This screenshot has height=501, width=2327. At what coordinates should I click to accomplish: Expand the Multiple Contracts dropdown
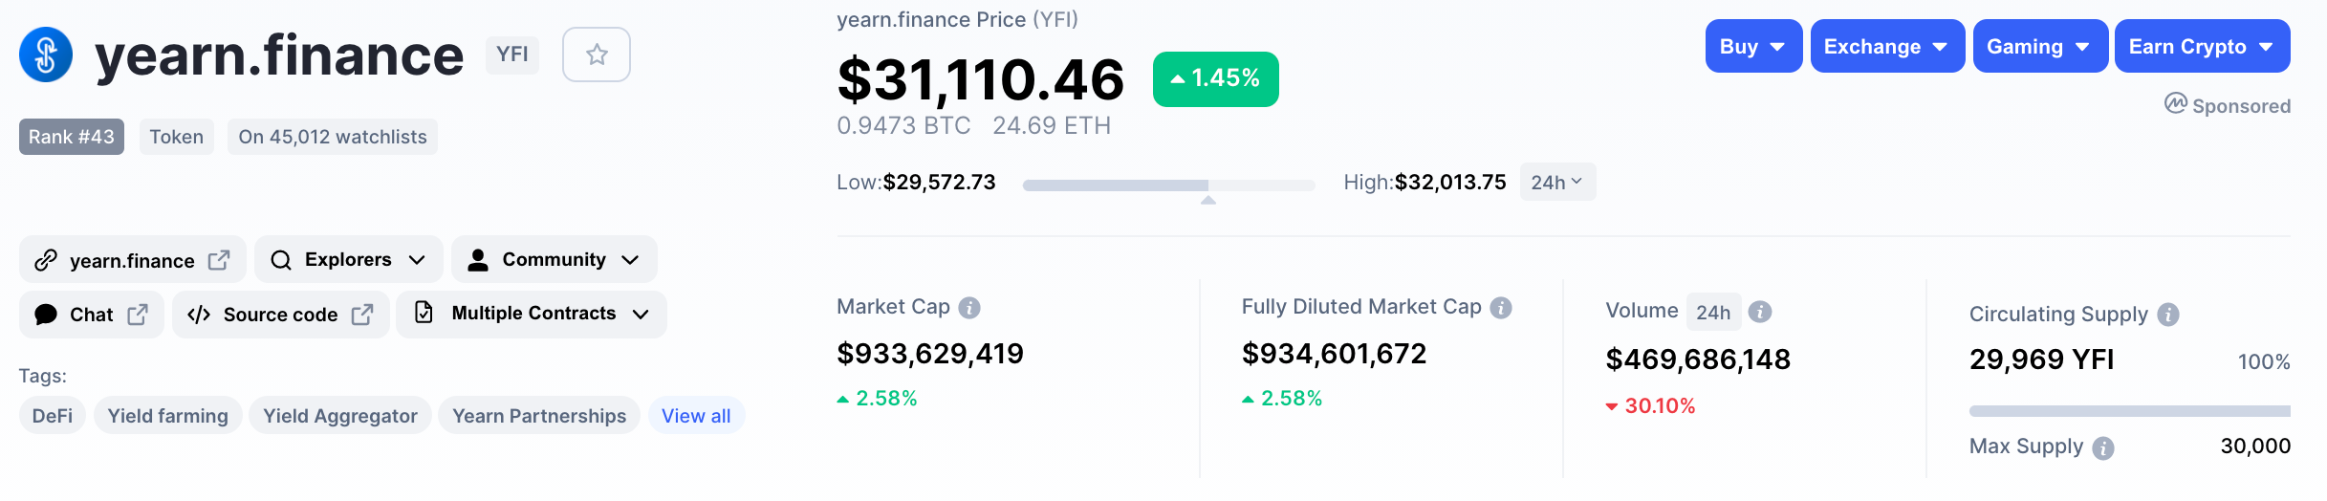(x=532, y=314)
